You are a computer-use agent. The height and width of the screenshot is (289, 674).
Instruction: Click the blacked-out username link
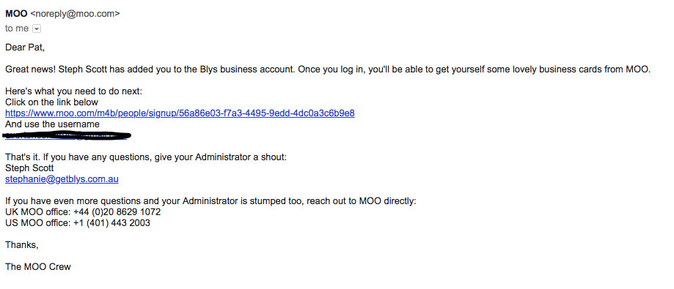coord(67,135)
